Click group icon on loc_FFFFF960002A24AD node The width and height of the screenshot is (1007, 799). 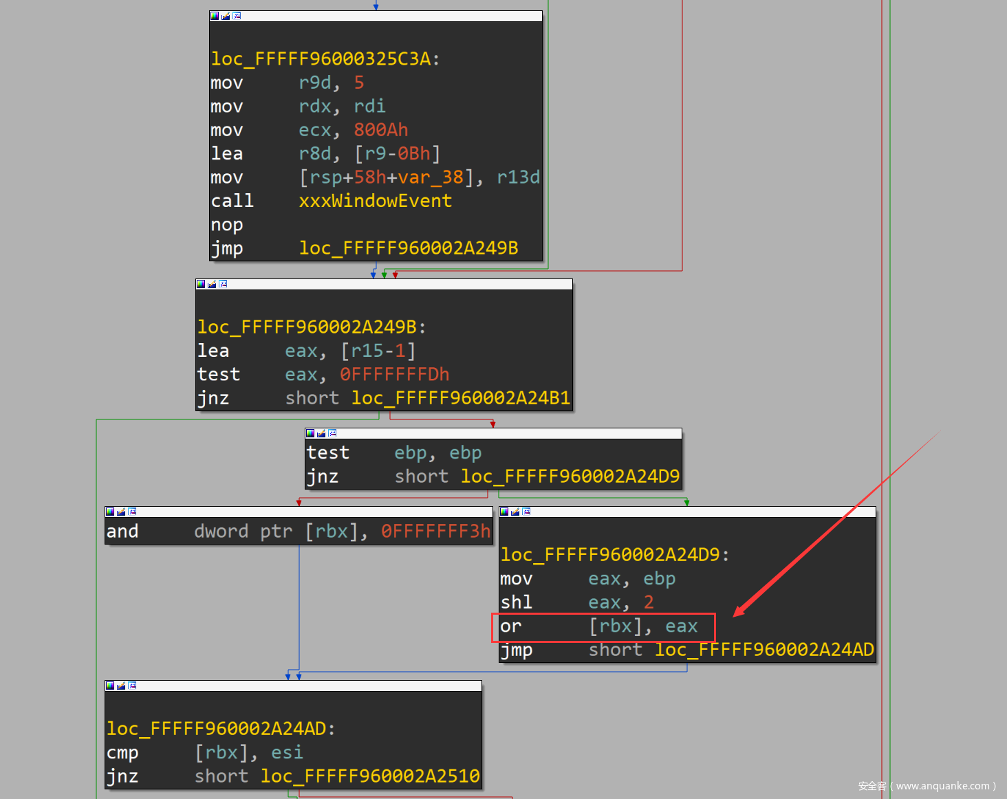[x=132, y=686]
